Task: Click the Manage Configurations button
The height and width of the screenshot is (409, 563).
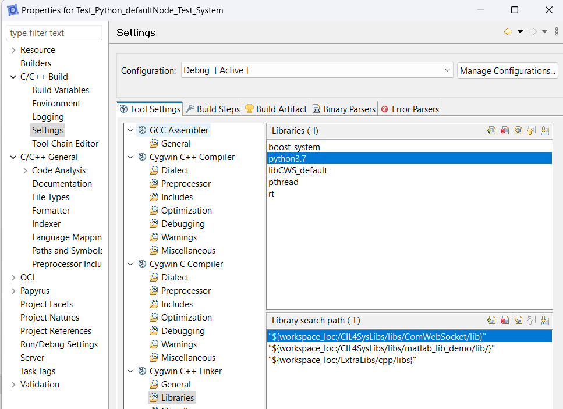Action: (507, 70)
